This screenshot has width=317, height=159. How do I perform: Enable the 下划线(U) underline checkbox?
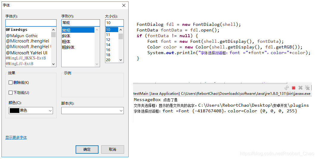point(11,92)
